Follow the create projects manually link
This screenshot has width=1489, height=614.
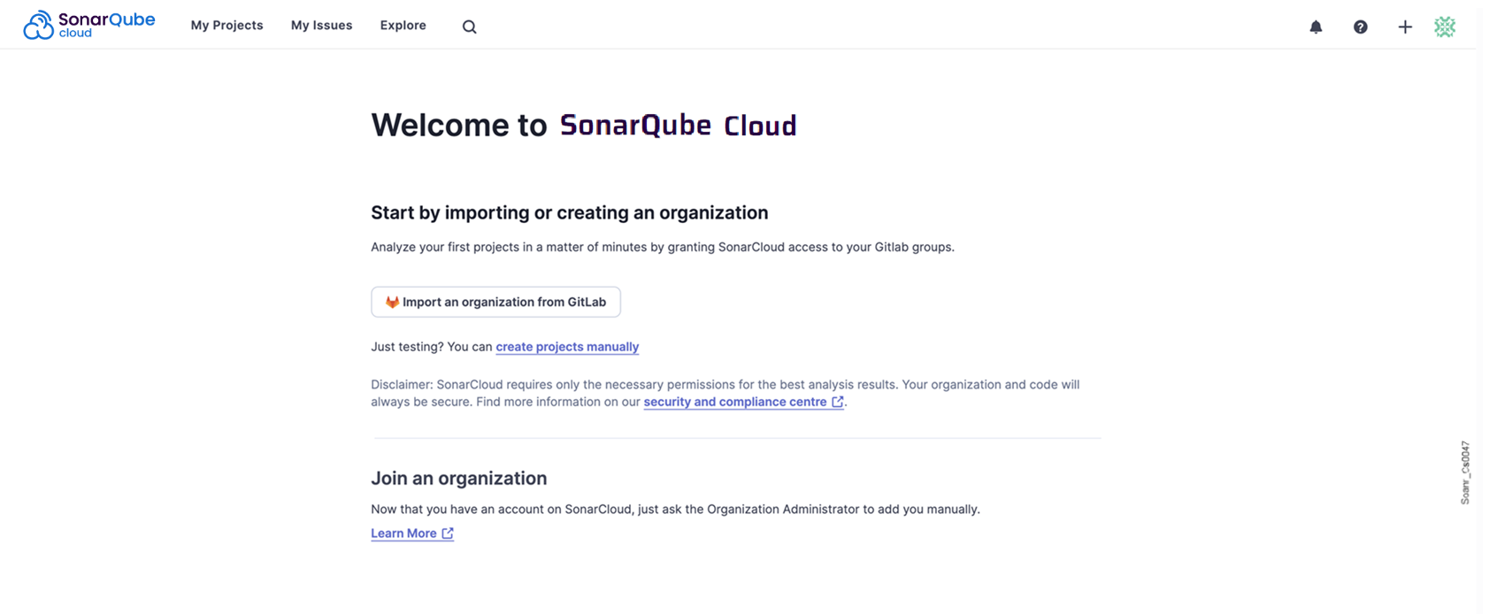tap(567, 347)
